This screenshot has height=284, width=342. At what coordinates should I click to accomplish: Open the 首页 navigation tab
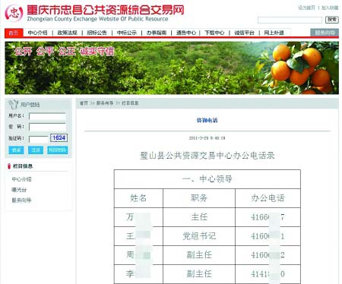pyautogui.click(x=14, y=33)
